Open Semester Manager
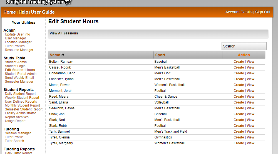Image resolution: width=278 pixels, height=154 pixels. (x=19, y=82)
